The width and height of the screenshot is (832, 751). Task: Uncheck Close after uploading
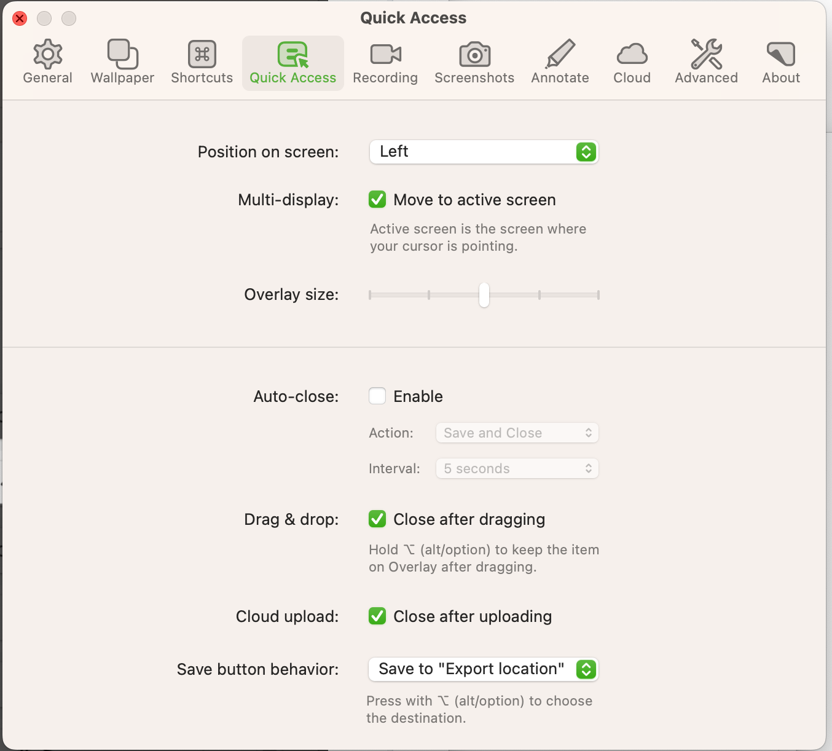tap(377, 616)
